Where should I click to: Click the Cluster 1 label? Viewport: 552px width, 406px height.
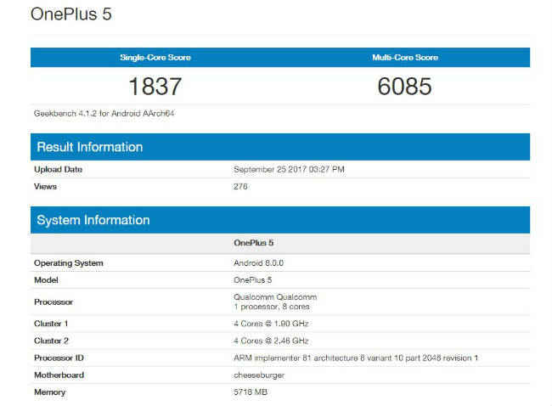pyautogui.click(x=51, y=324)
